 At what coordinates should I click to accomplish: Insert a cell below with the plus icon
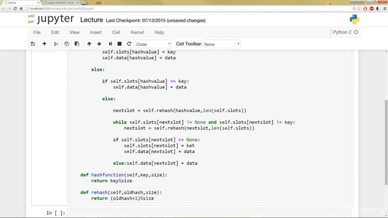click(44, 44)
